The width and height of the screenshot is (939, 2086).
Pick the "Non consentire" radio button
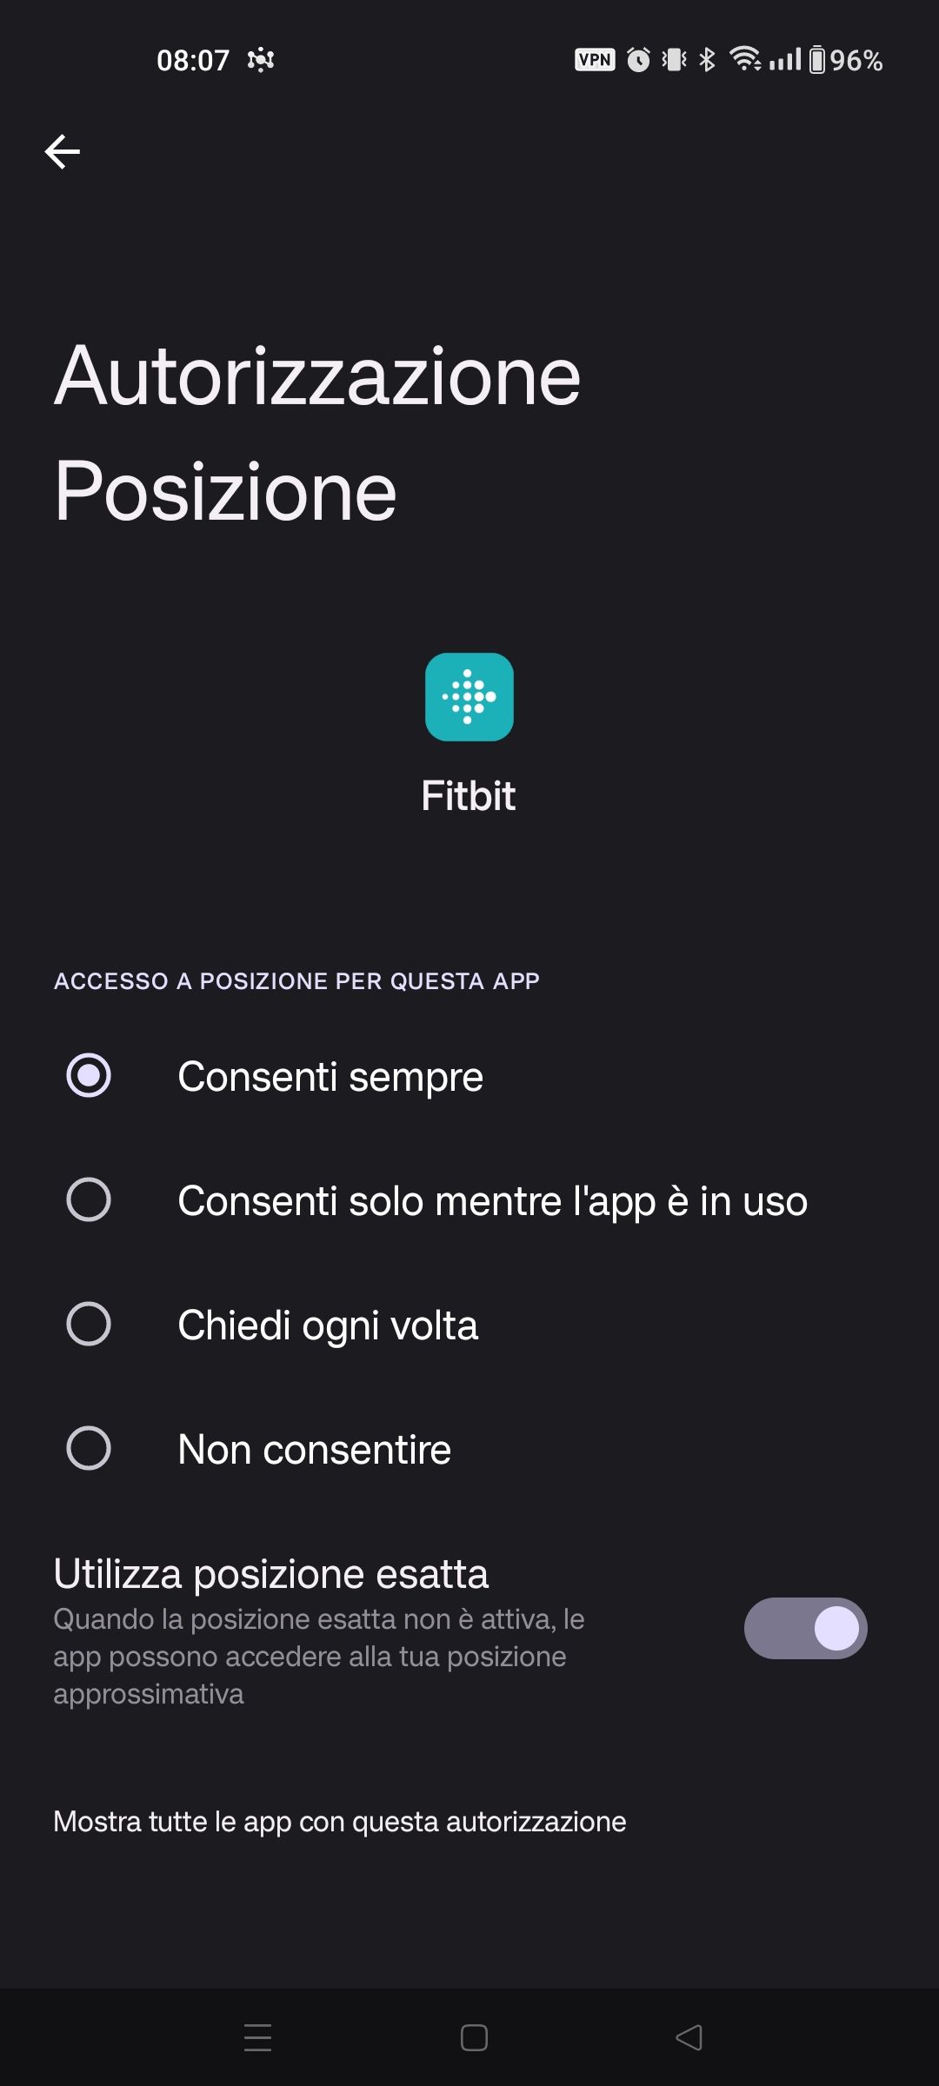pos(89,1449)
